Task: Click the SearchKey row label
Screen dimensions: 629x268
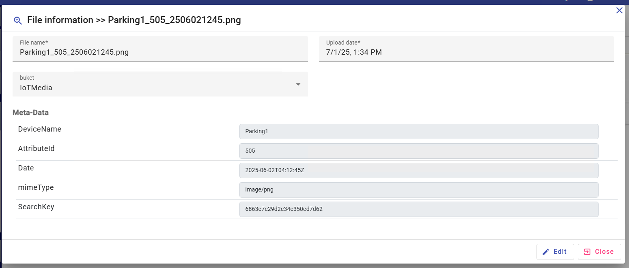Action: pyautogui.click(x=36, y=207)
